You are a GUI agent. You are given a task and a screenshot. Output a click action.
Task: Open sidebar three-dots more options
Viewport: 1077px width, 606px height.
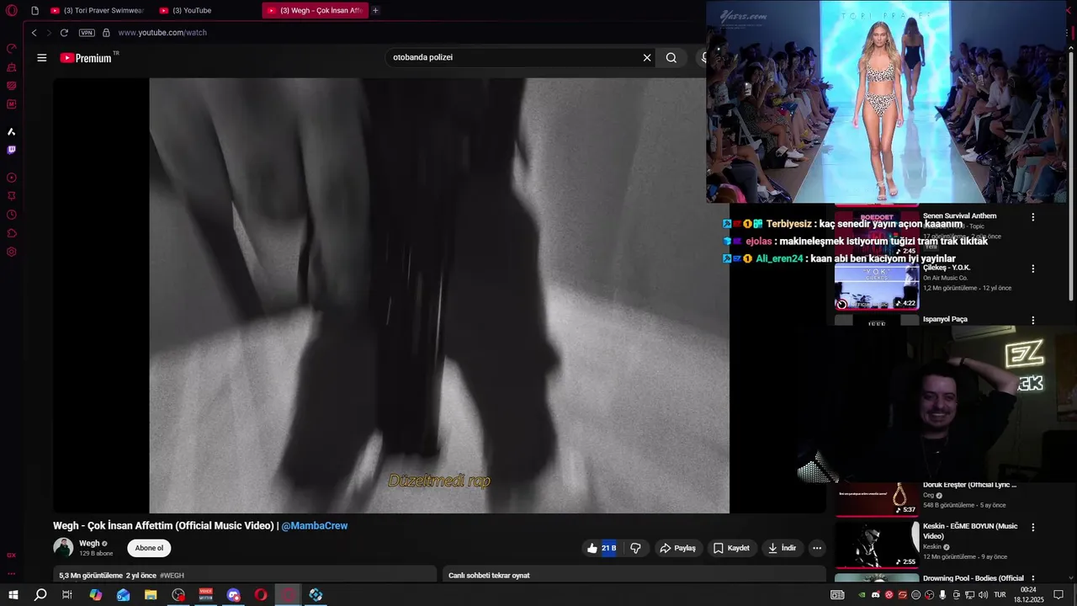click(x=12, y=573)
